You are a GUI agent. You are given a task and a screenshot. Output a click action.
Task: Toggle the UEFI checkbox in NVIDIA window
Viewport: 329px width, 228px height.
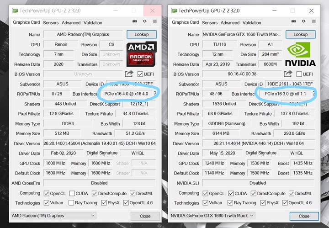coord(299,74)
